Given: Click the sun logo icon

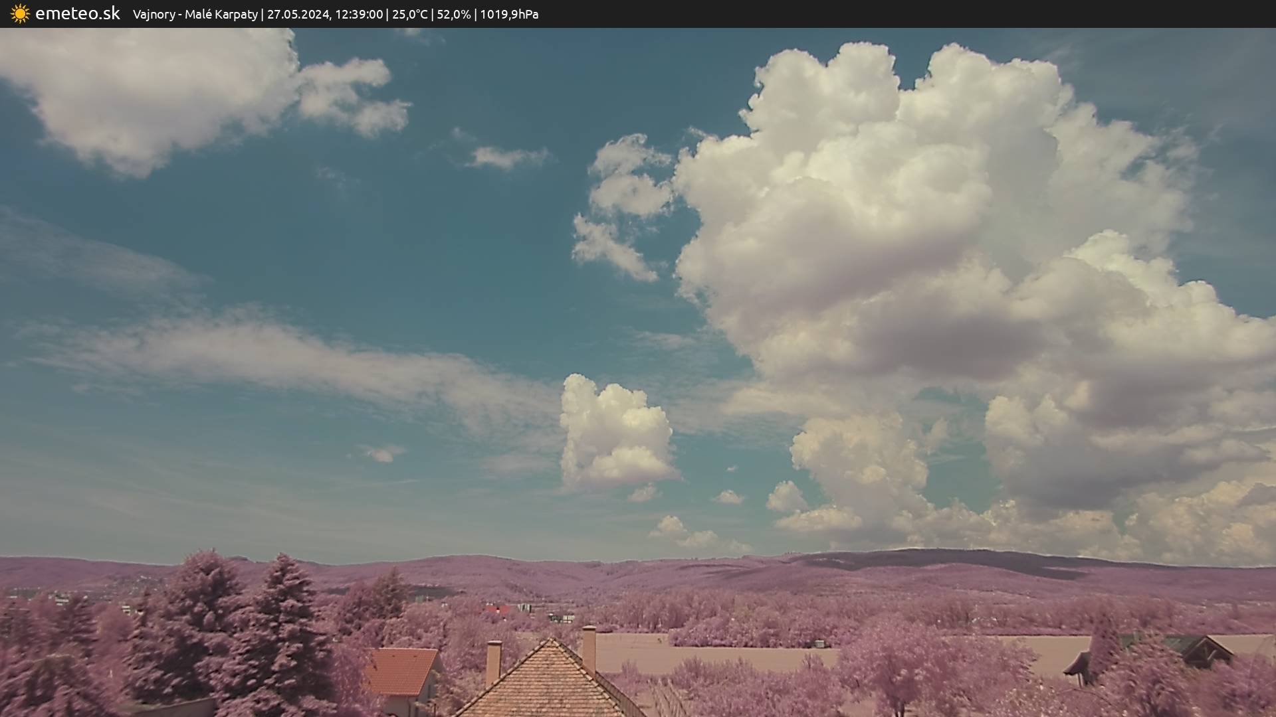Looking at the screenshot, I should click(20, 14).
